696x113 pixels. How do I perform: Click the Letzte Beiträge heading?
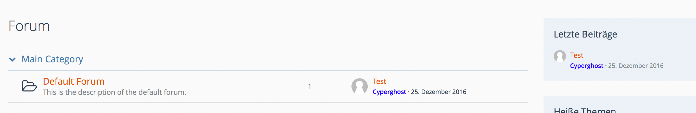pyautogui.click(x=585, y=34)
